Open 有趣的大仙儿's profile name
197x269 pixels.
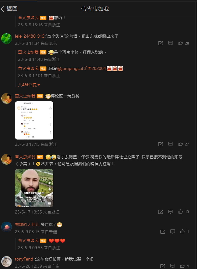pos(27,224)
